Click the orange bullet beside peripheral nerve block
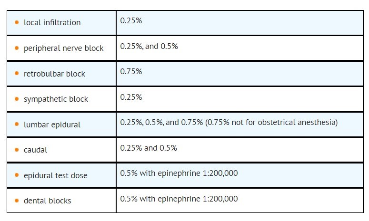 click(17, 48)
